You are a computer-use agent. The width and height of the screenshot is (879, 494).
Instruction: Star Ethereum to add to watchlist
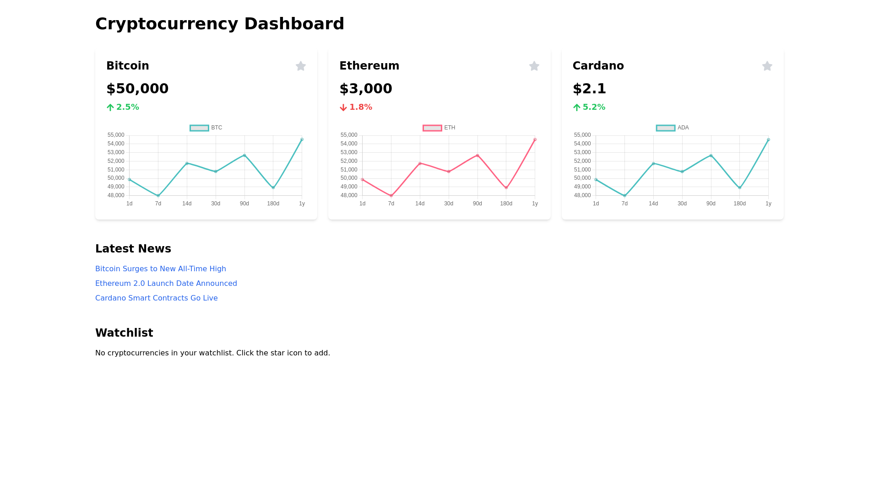[x=534, y=66]
